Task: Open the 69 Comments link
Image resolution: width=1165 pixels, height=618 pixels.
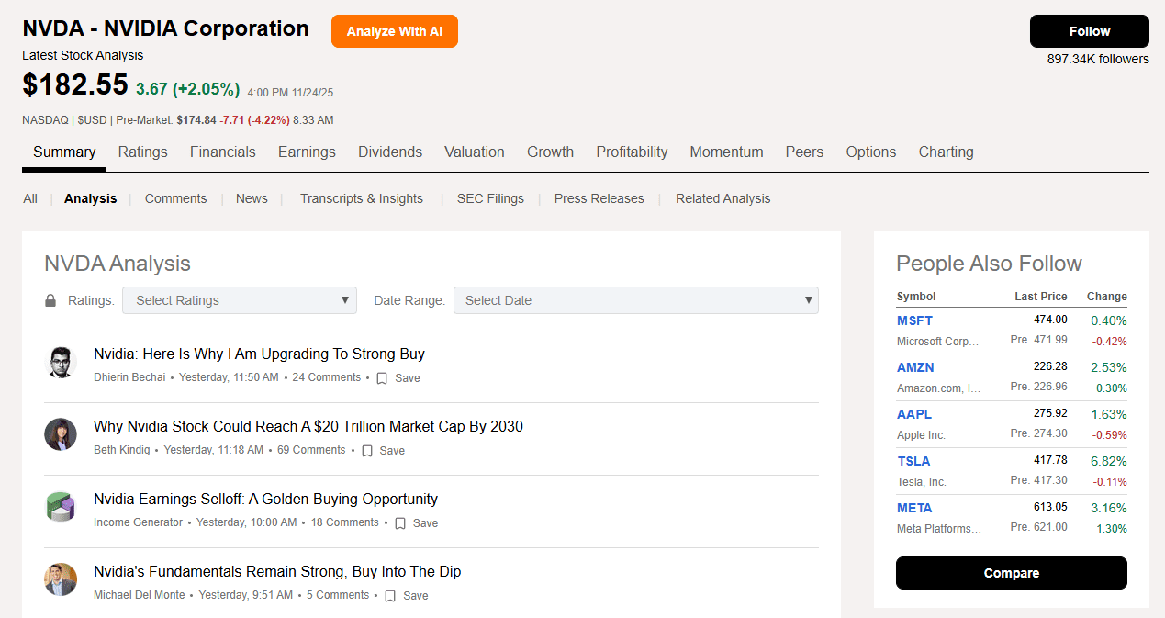Action: (311, 450)
